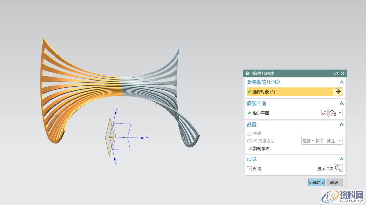This screenshot has height=205, width=366.
Task: Click the mirror plane preview in viewport
Action: (x=109, y=137)
